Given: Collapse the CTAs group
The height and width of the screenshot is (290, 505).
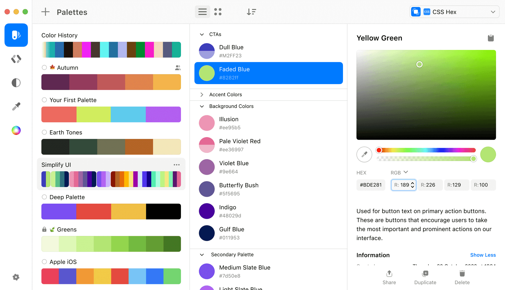Looking at the screenshot, I should pos(202,34).
